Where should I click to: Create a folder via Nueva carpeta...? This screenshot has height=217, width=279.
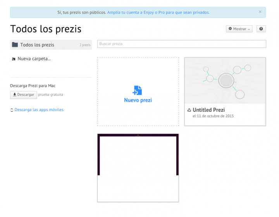pos(34,59)
